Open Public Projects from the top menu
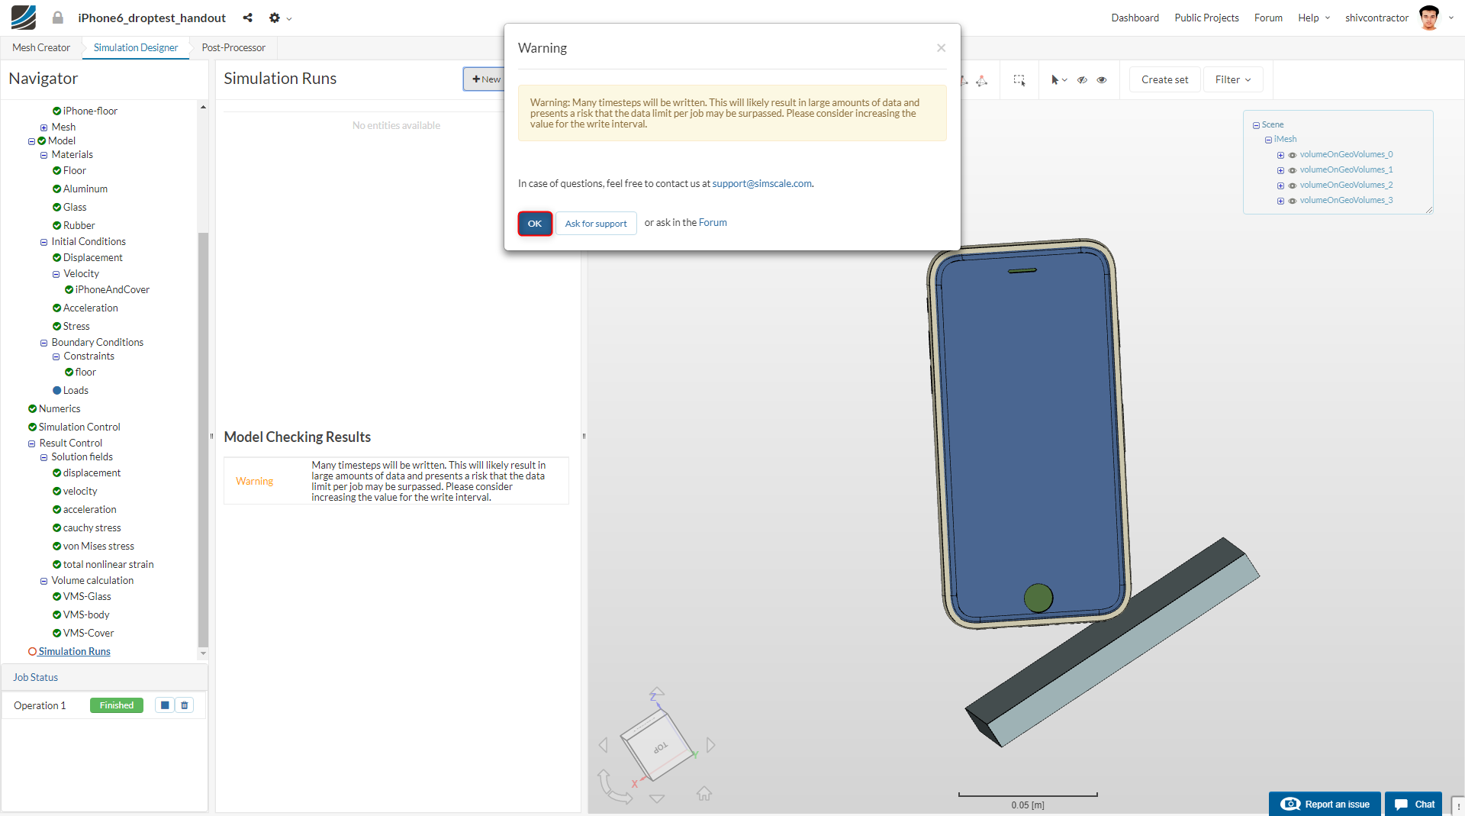1465x816 pixels. pyautogui.click(x=1206, y=18)
